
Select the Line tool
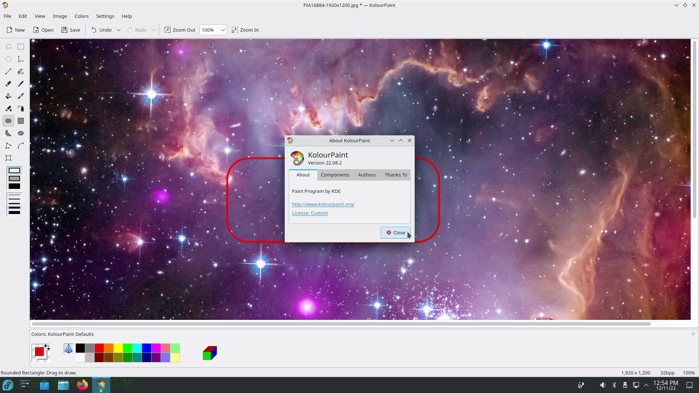(x=8, y=71)
